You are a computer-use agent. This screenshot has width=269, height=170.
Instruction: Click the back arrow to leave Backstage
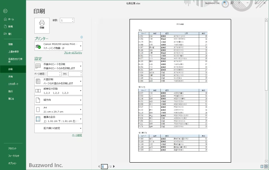pyautogui.click(x=5, y=11)
